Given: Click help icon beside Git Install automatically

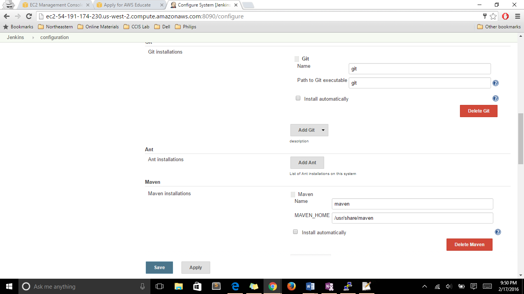Looking at the screenshot, I should (495, 98).
